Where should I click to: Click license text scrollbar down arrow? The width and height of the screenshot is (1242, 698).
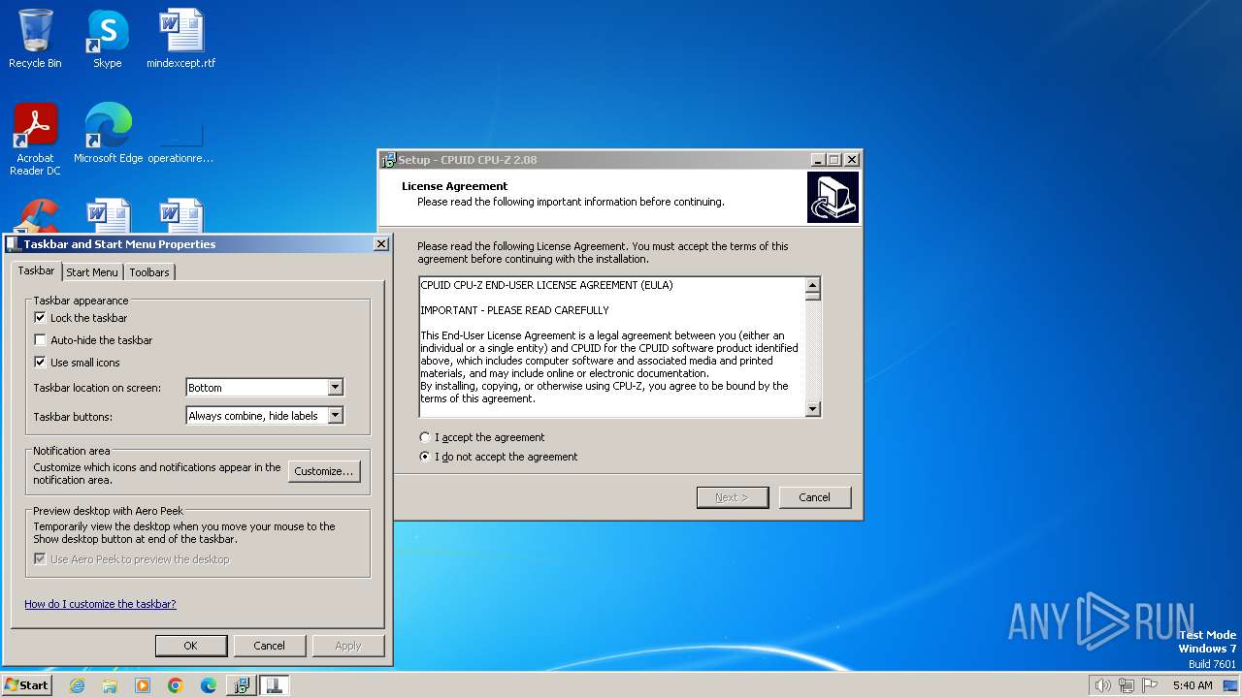(x=813, y=410)
